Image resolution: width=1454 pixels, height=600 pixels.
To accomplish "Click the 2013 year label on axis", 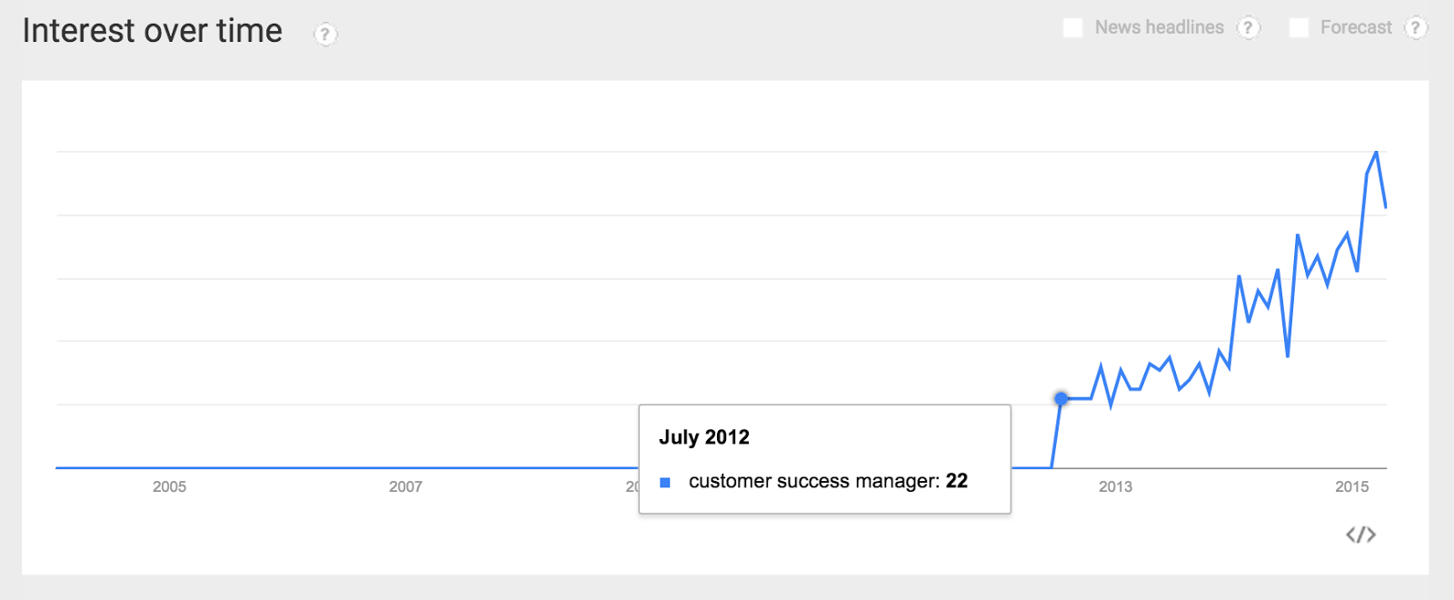I will 1115,486.
